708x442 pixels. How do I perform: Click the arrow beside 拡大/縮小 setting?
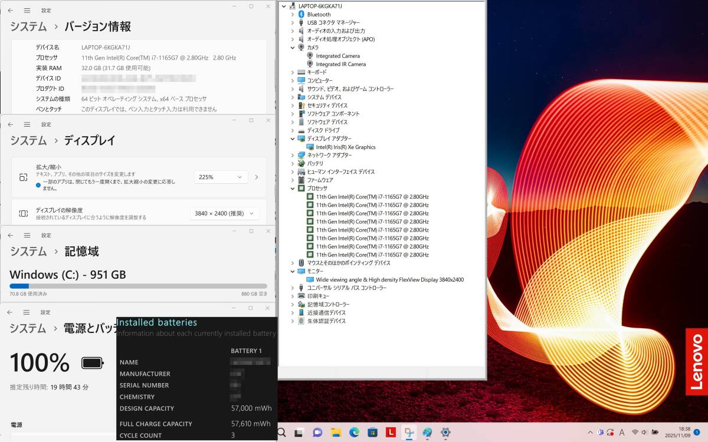[x=256, y=177]
